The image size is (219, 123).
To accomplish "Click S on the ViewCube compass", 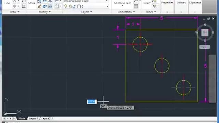I will [x=205, y=41].
